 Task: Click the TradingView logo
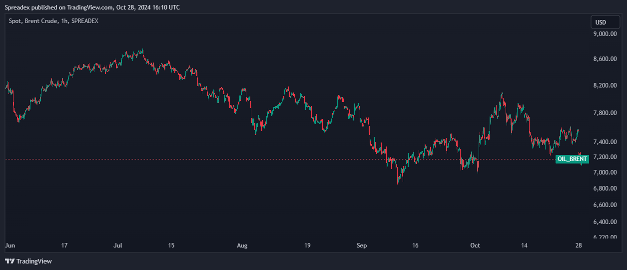(x=28, y=261)
